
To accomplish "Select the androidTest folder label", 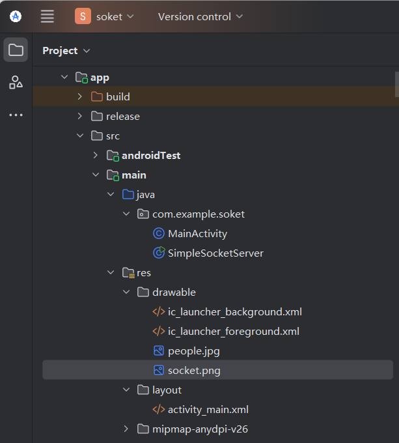I will [x=151, y=156].
